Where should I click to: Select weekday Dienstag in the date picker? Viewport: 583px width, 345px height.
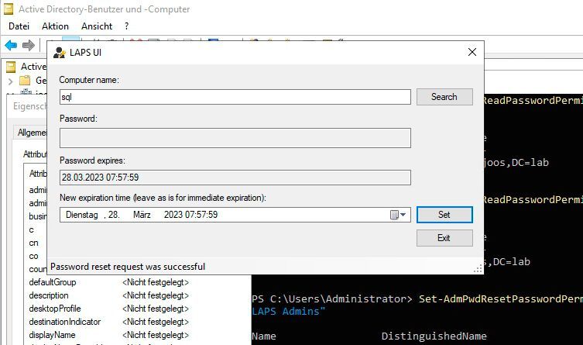coord(82,215)
